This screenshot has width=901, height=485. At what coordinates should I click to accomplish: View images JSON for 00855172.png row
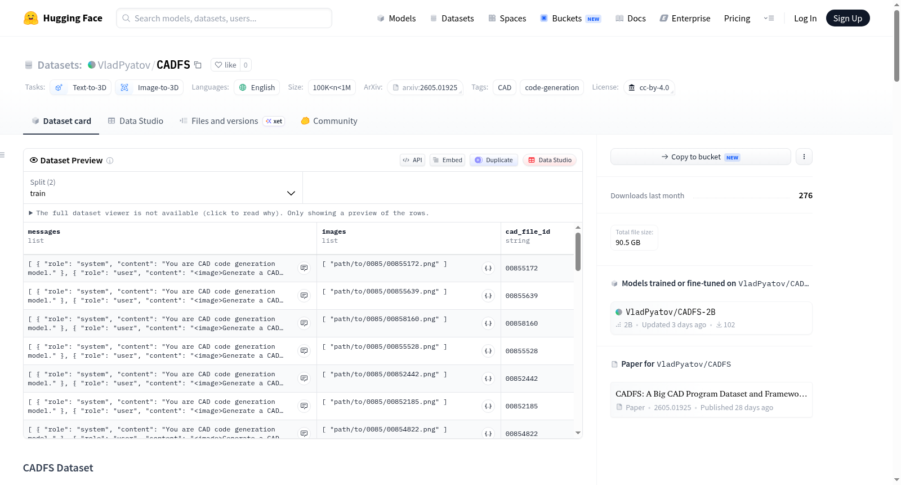[488, 268]
